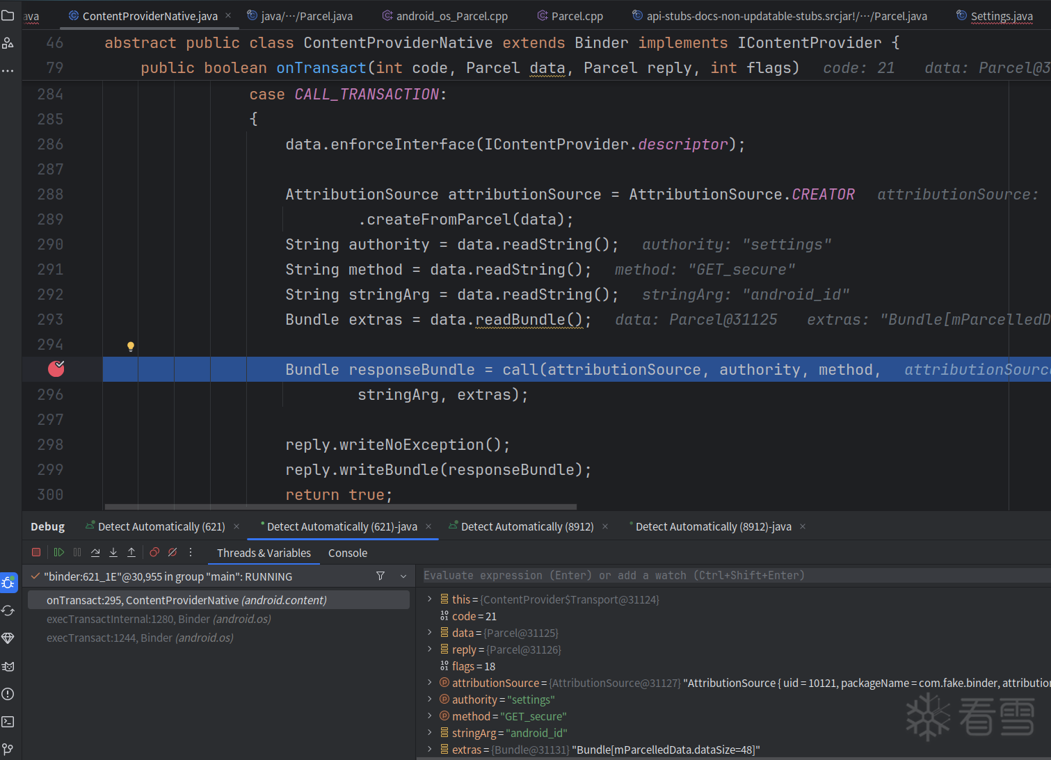
Task: Open the sync tool window in sidebar
Action: 8,611
